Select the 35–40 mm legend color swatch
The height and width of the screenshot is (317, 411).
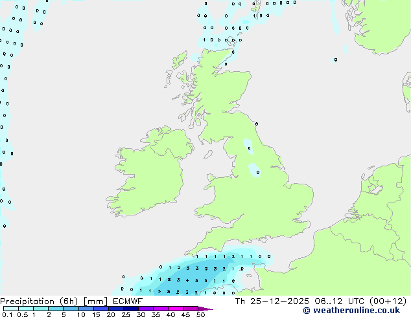[160, 309]
